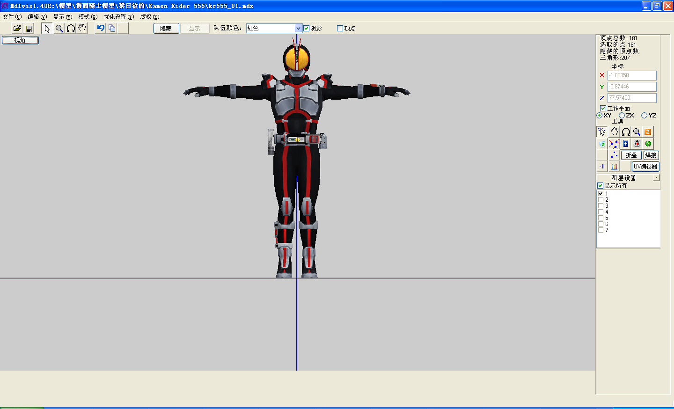The image size is (674, 409).
Task: Click the X coordinate input field
Action: coord(632,75)
